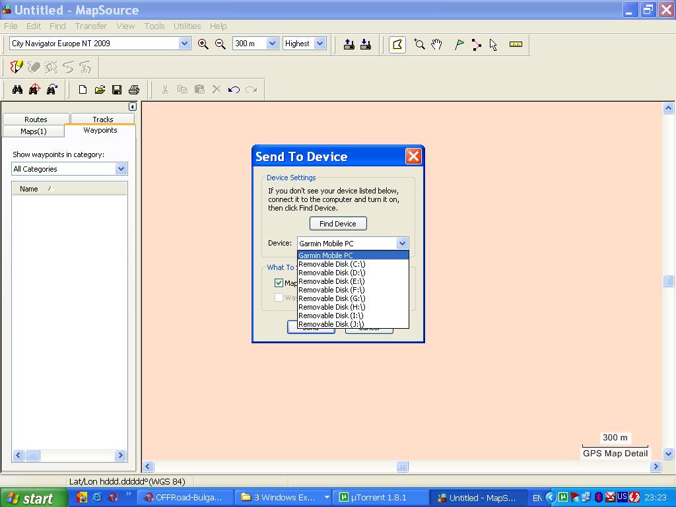Select the Hand pan tool
676x507 pixels.
436,44
